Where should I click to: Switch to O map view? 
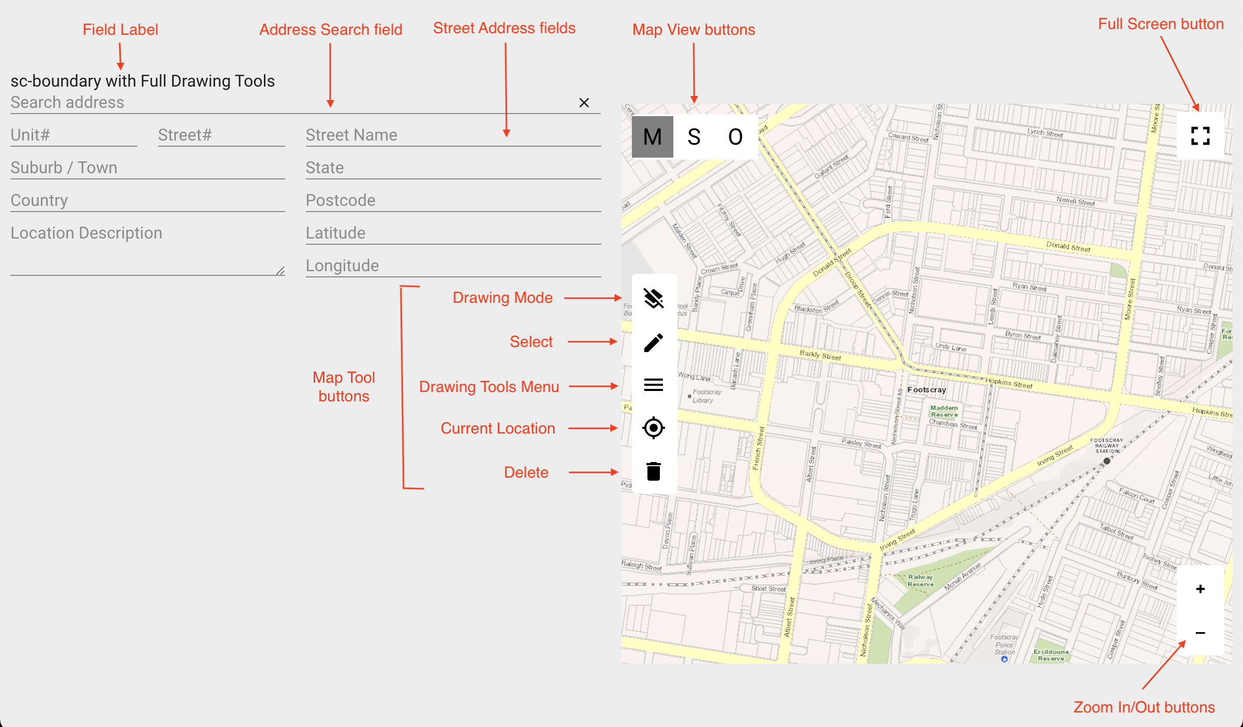(735, 137)
